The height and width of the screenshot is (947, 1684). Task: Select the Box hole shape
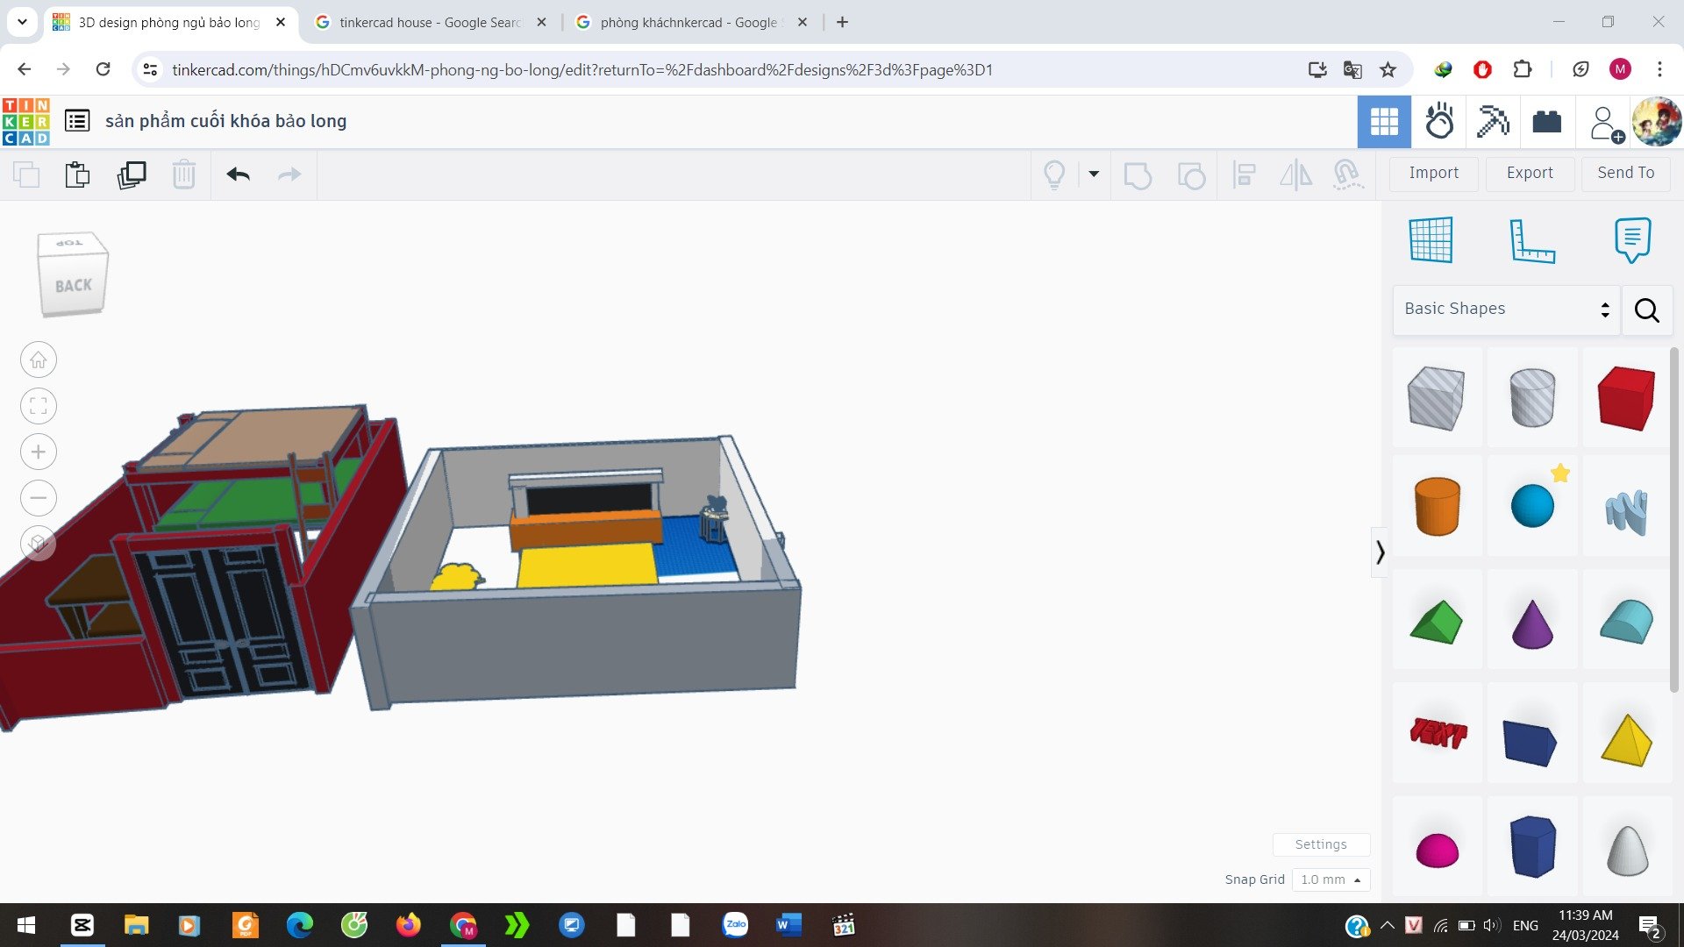pos(1436,398)
